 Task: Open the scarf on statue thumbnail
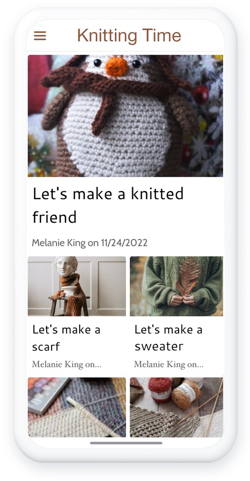(77, 286)
